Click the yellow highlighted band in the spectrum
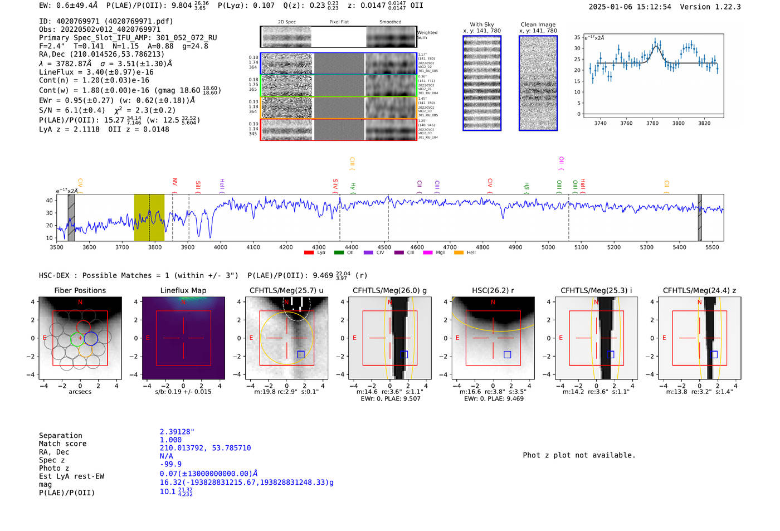The image size is (780, 531). pyautogui.click(x=149, y=217)
